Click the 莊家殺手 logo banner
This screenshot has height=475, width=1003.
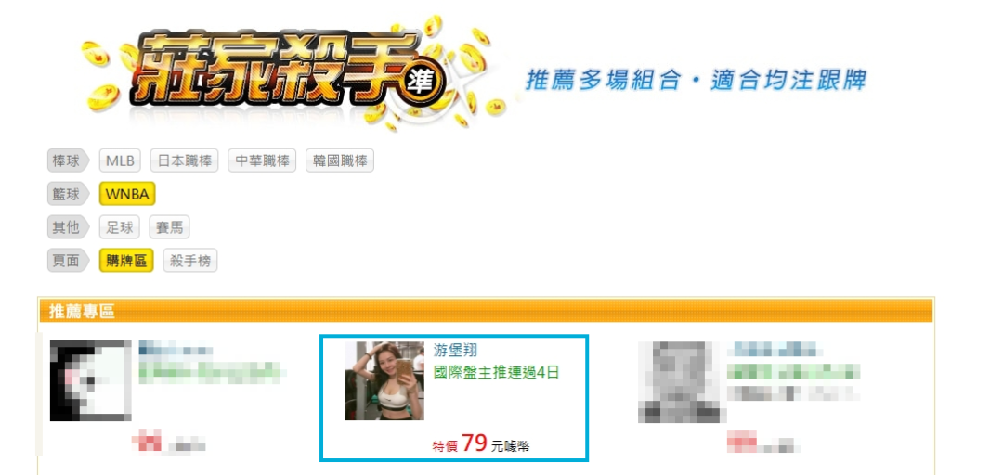tap(294, 73)
